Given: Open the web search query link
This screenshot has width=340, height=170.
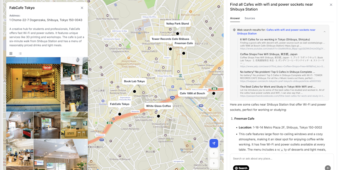Looking at the screenshot, I should click(276, 32).
